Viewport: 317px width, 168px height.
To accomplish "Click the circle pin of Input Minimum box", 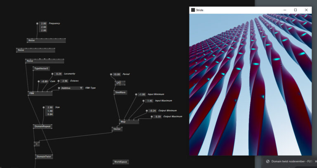I will pyautogui.click(x=136, y=95).
